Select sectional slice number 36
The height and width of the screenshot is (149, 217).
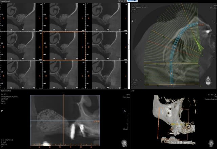coord(64,74)
